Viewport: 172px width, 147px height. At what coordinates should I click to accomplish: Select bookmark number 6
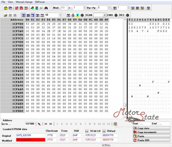pos(81,124)
